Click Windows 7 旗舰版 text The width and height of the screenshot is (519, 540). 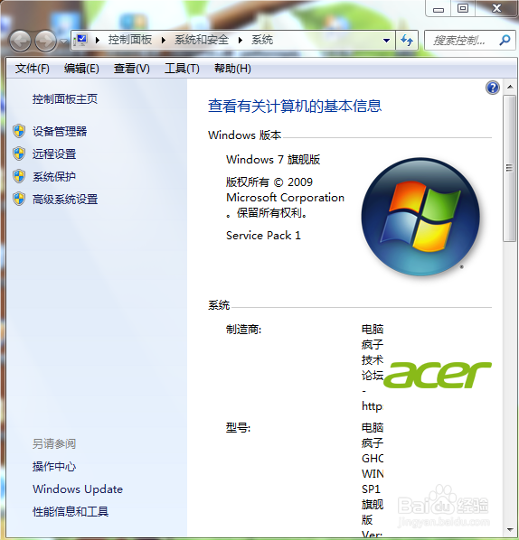point(273,160)
